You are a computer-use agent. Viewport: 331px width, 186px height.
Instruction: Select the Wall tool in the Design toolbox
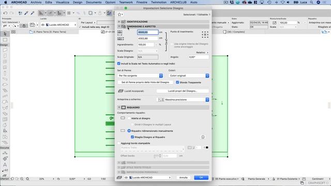(x=5, y=50)
